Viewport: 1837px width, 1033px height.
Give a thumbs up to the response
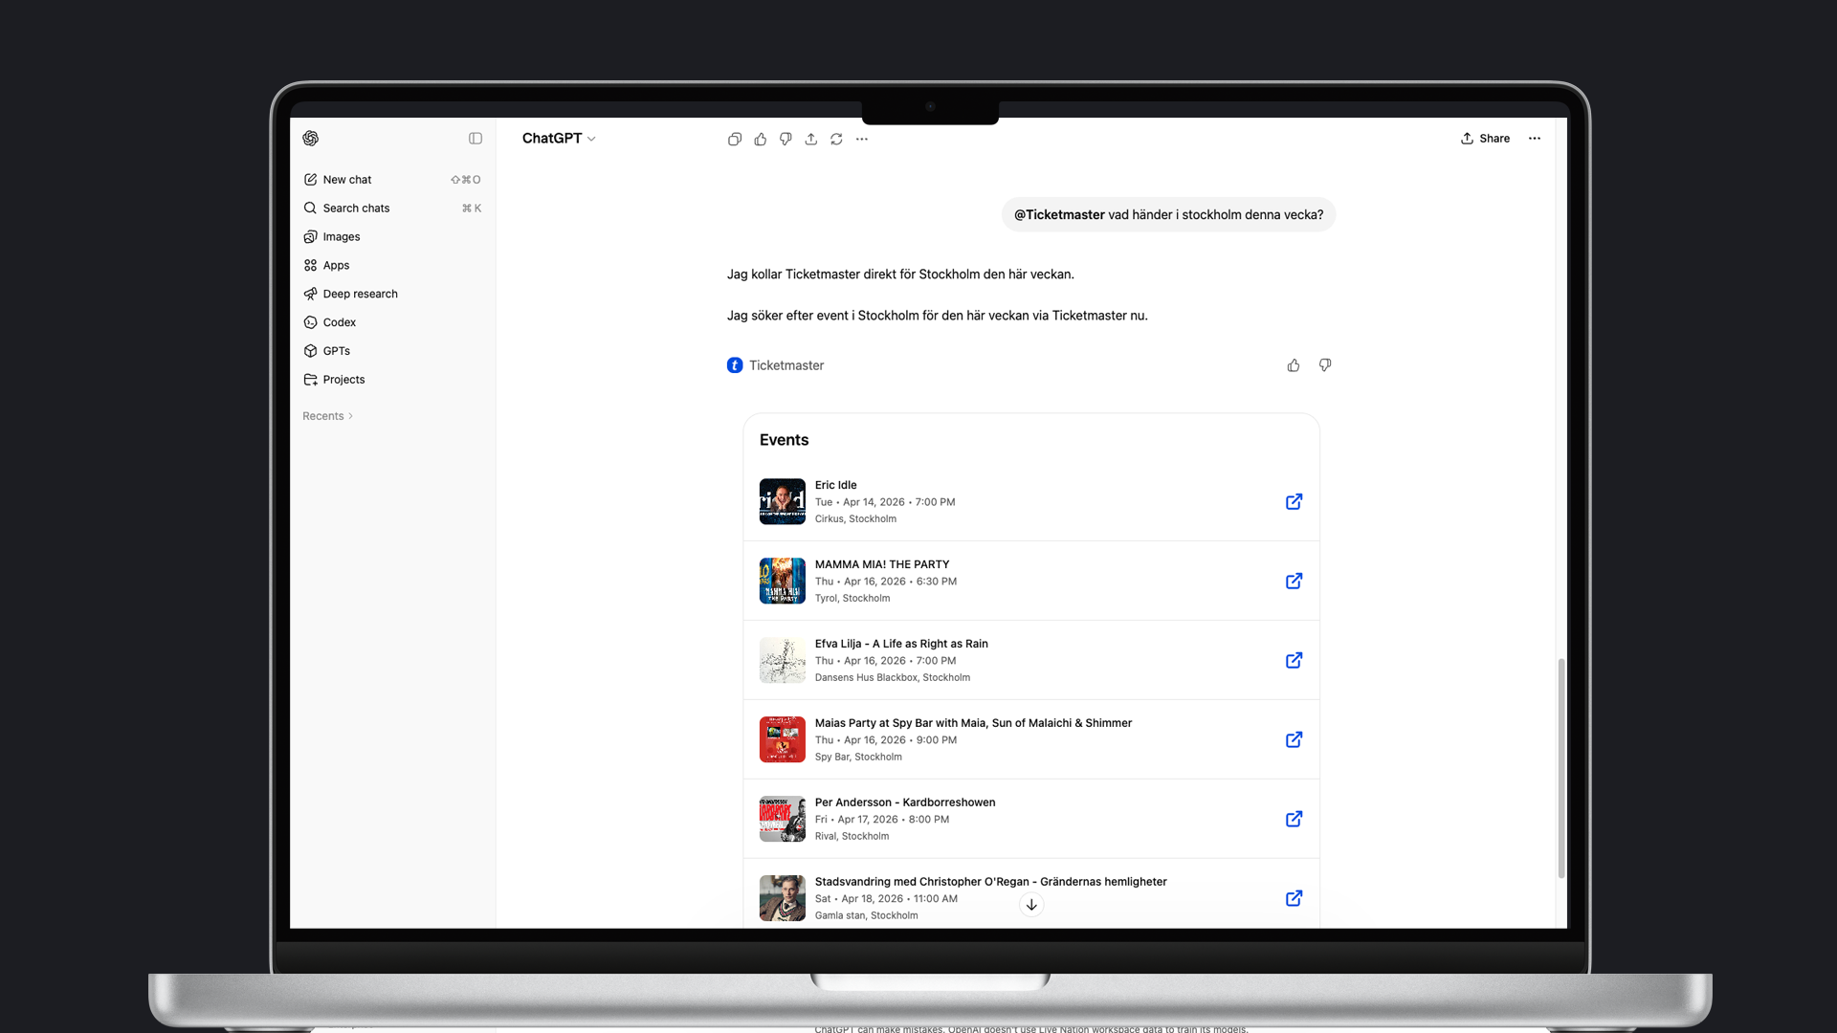tap(760, 139)
